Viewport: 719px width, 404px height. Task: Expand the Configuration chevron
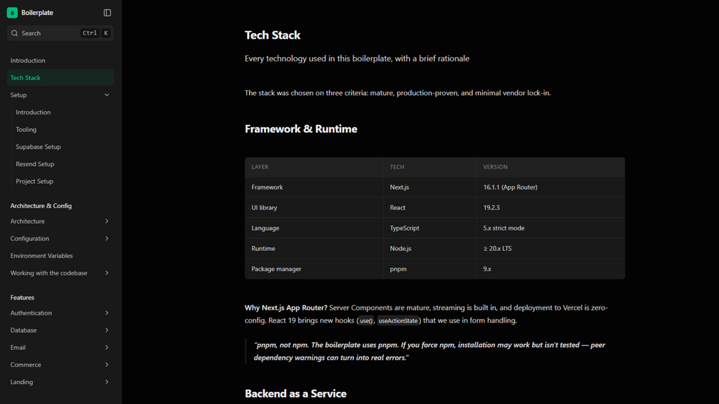pyautogui.click(x=107, y=239)
